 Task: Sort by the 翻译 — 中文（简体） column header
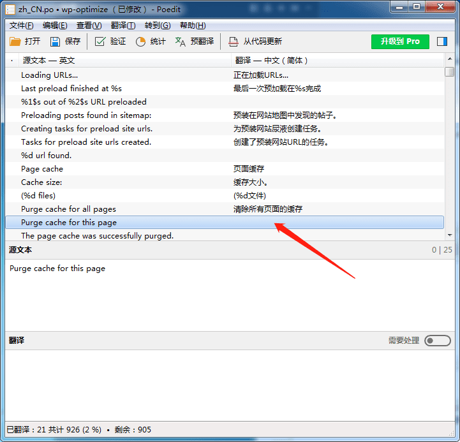pos(338,61)
